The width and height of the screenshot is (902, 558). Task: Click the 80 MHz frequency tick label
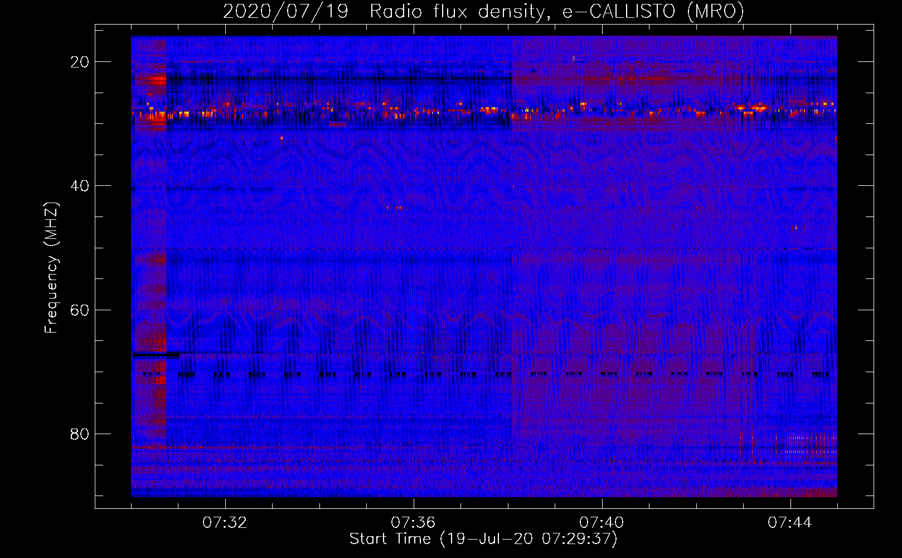point(80,434)
